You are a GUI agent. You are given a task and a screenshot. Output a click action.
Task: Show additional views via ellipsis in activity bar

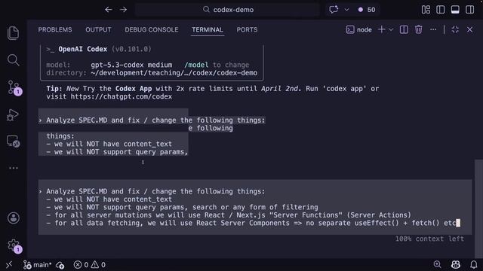click(x=14, y=168)
